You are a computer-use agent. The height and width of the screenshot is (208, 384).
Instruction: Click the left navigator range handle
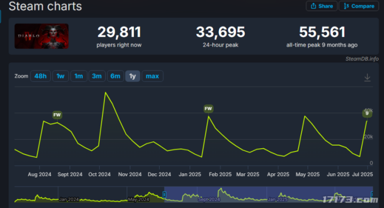point(164,195)
